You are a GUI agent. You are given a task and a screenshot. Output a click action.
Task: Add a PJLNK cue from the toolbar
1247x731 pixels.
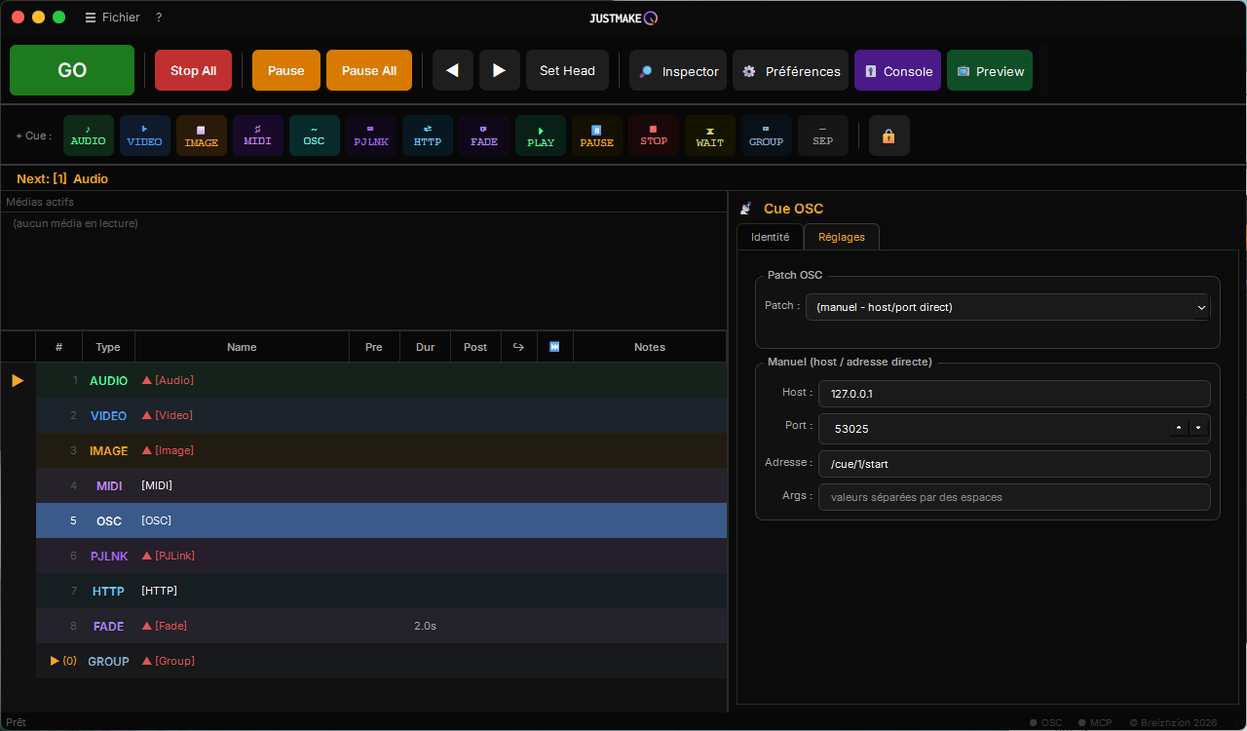click(x=371, y=135)
